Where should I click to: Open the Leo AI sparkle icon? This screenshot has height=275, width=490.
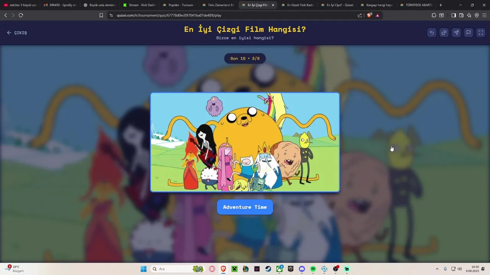pyautogui.click(x=469, y=15)
